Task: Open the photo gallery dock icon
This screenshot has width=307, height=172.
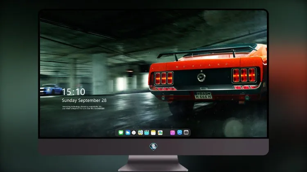Action: point(160,132)
